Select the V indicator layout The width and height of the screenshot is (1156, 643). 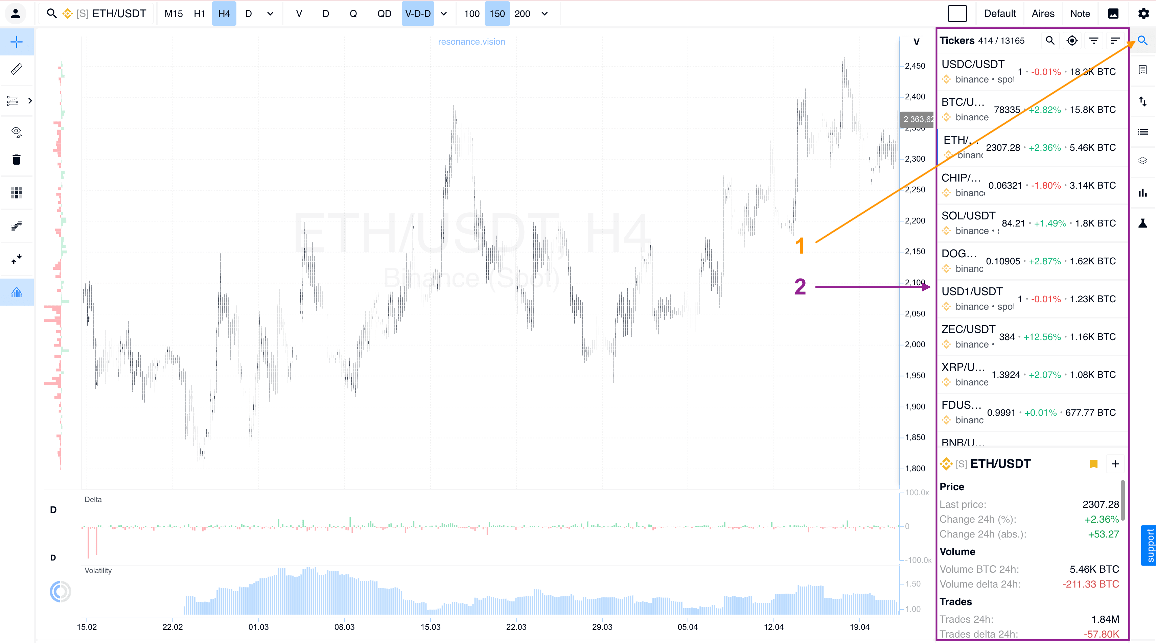[299, 14]
